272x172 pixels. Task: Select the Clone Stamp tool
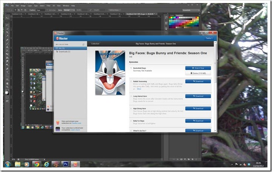click(x=7, y=47)
